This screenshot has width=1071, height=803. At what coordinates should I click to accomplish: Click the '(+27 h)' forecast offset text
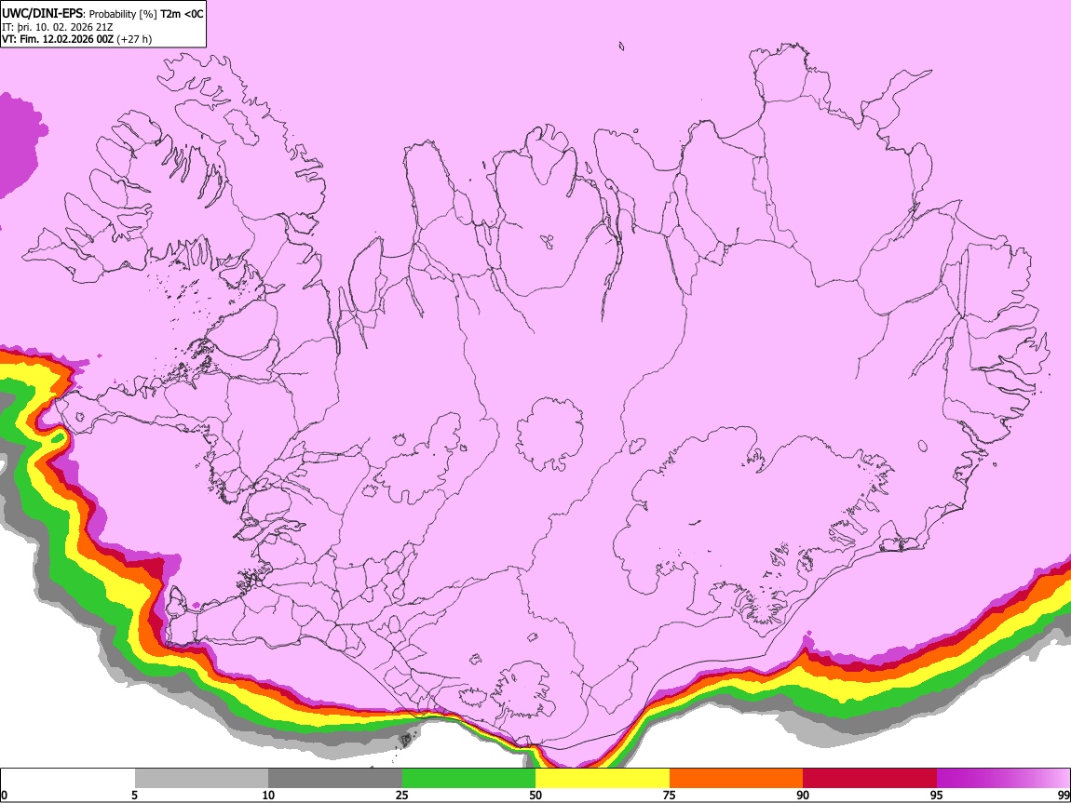pos(134,39)
